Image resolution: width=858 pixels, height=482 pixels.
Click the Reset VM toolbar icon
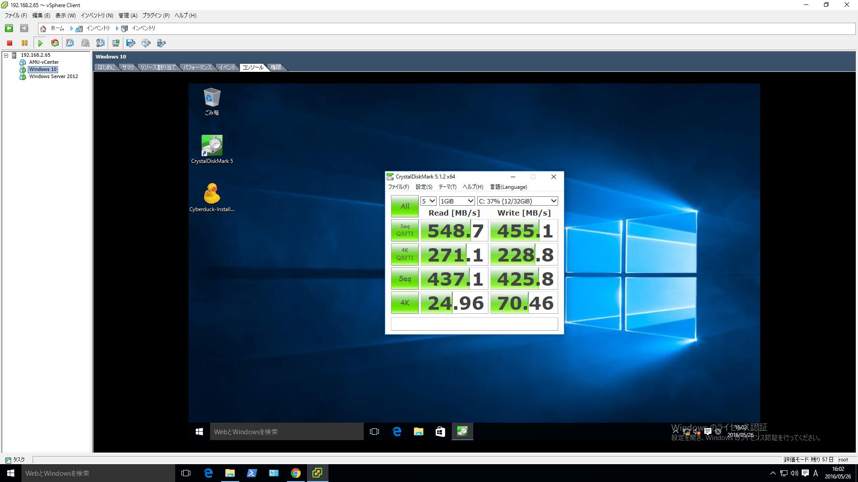pos(55,43)
